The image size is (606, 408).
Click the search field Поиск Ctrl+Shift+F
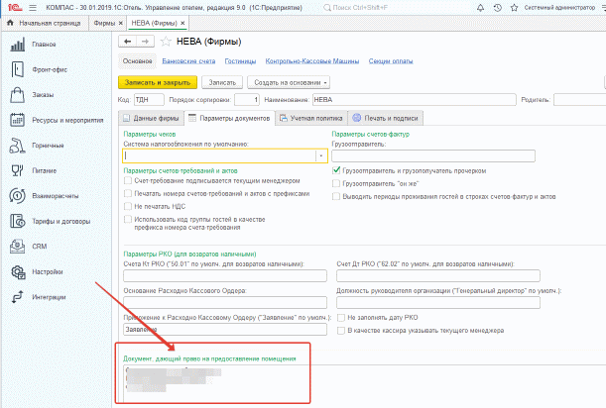click(395, 7)
